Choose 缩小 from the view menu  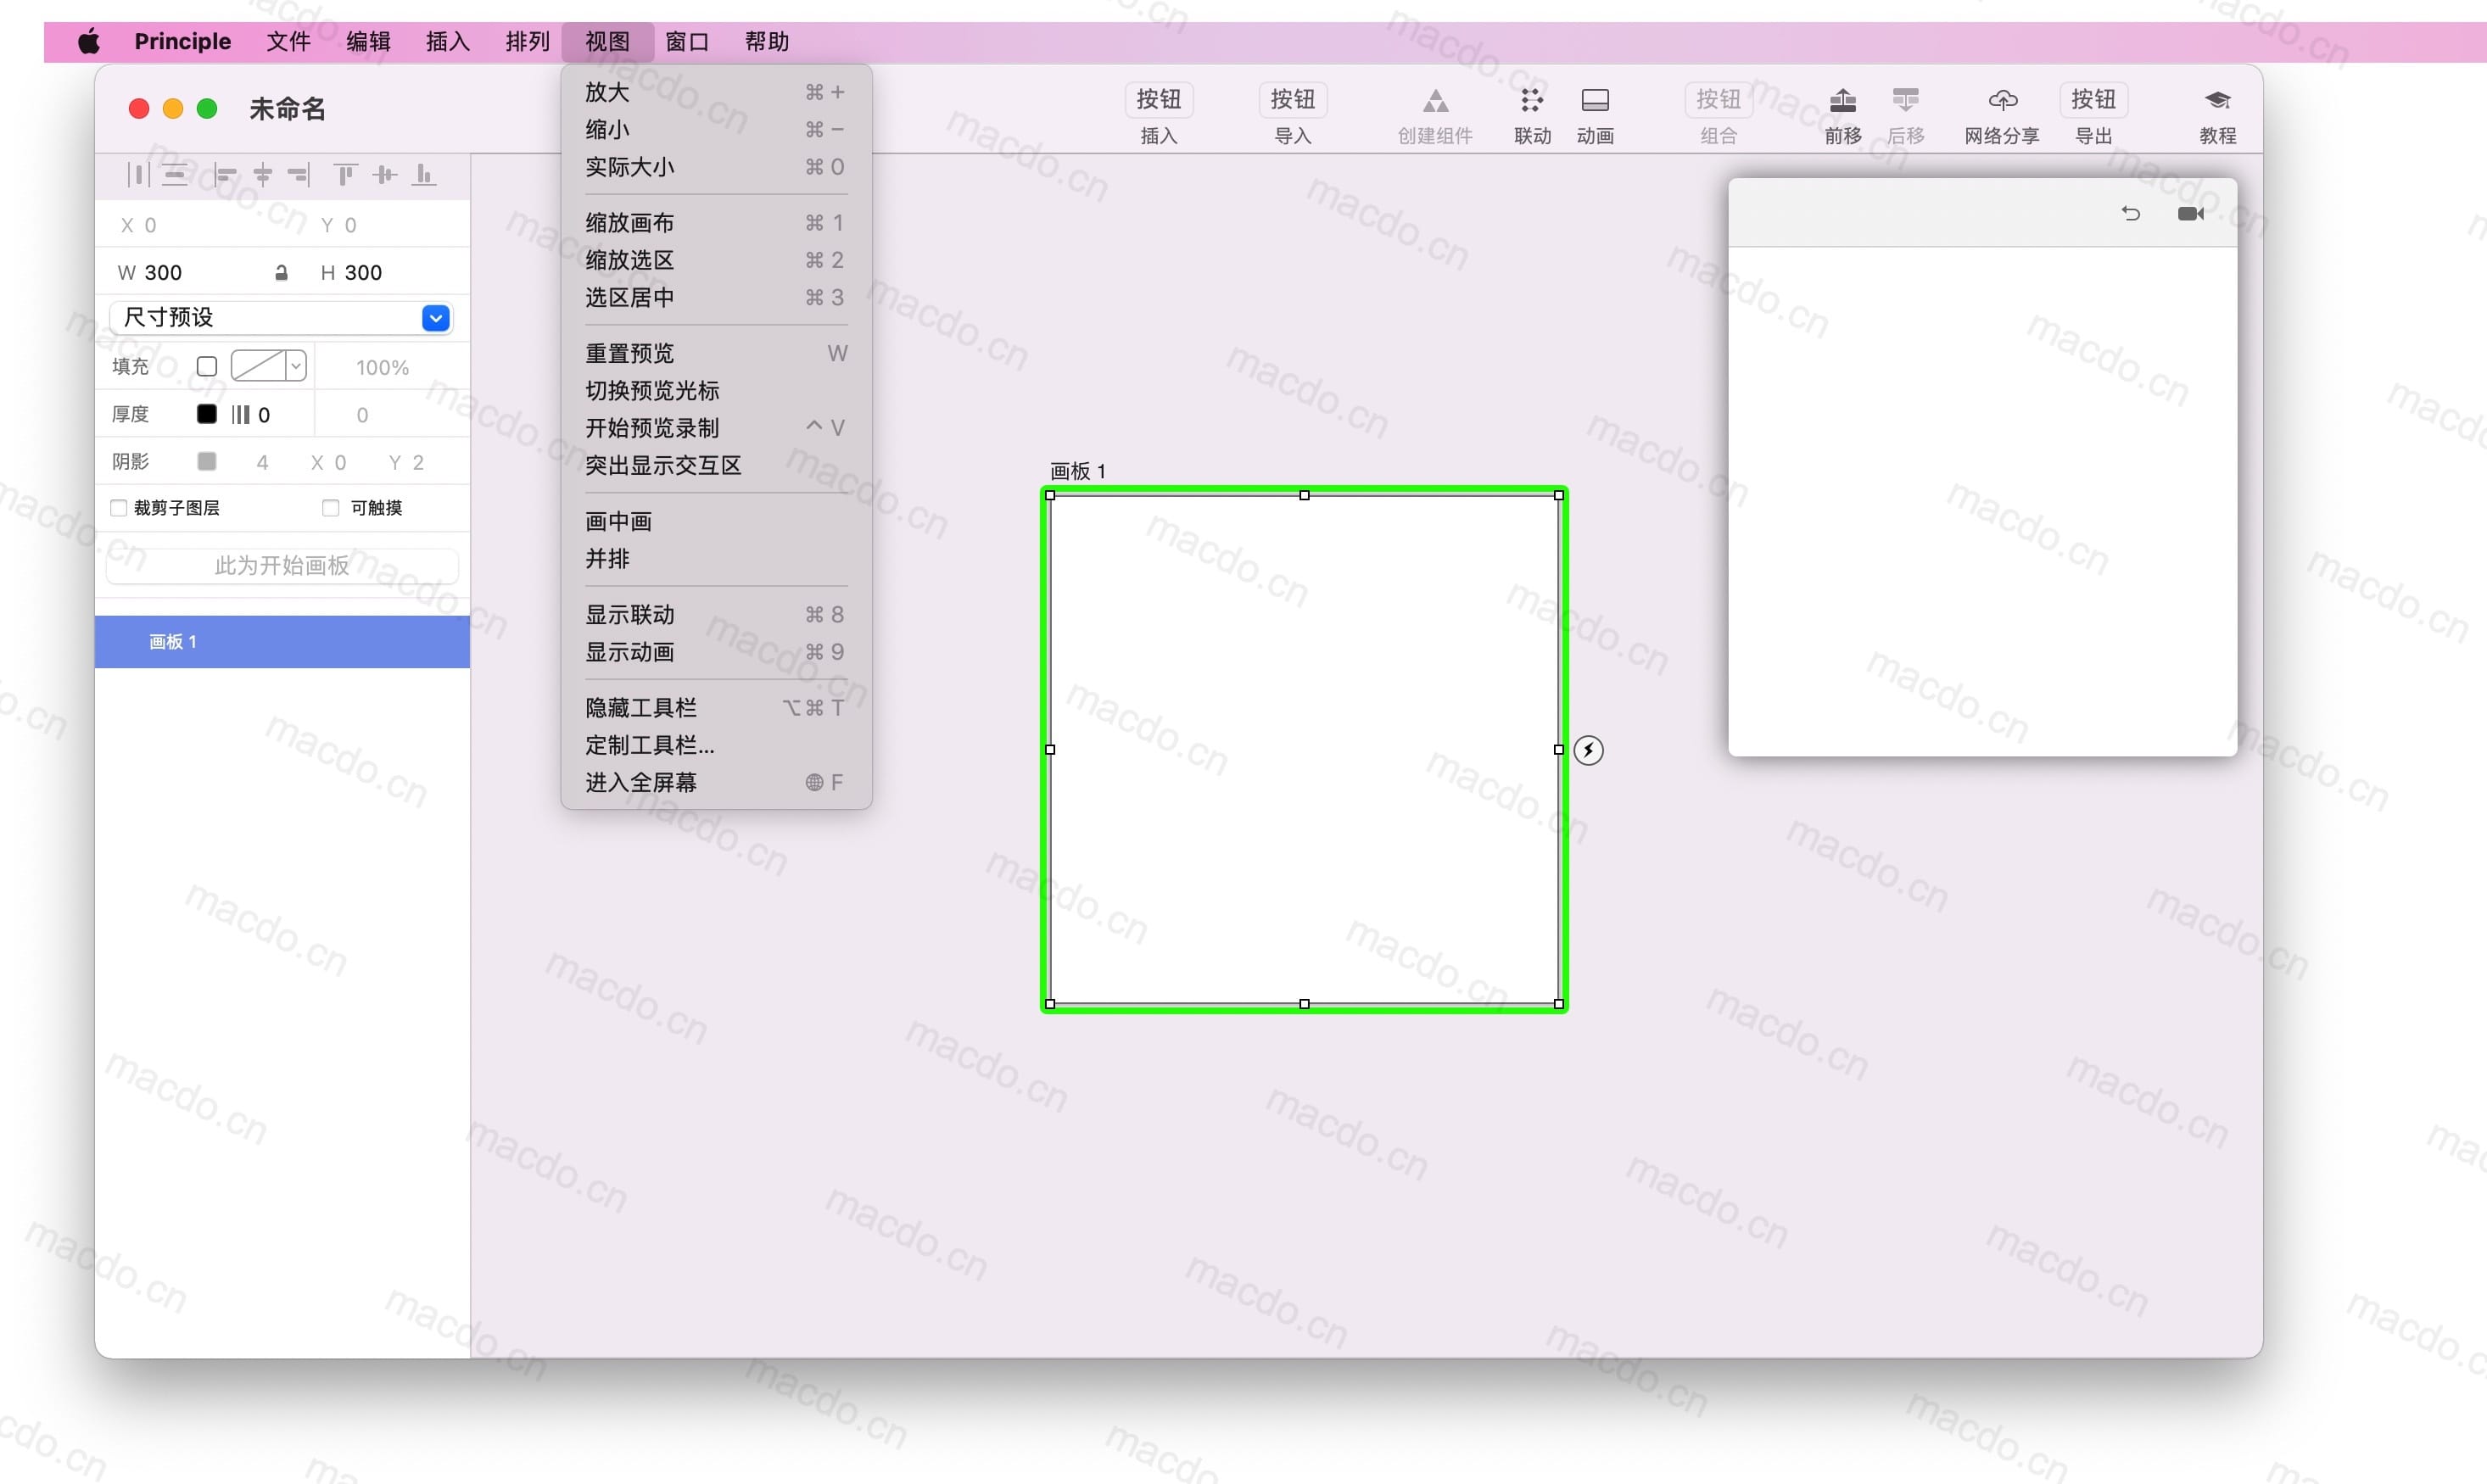pyautogui.click(x=716, y=130)
